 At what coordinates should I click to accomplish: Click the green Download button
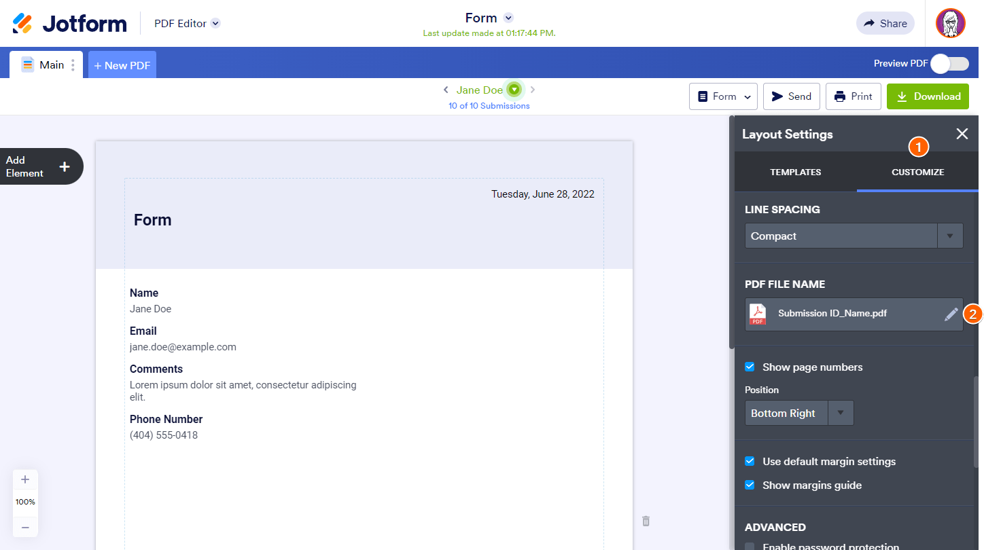pos(928,96)
